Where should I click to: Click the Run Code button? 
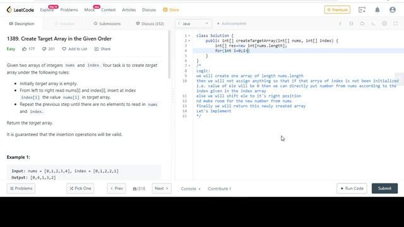pos(352,189)
